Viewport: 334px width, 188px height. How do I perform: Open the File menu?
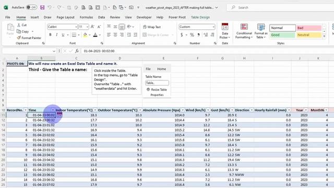(x=8, y=17)
